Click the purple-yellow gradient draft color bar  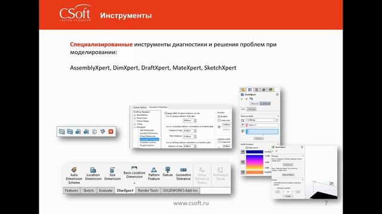pyautogui.click(x=255, y=162)
